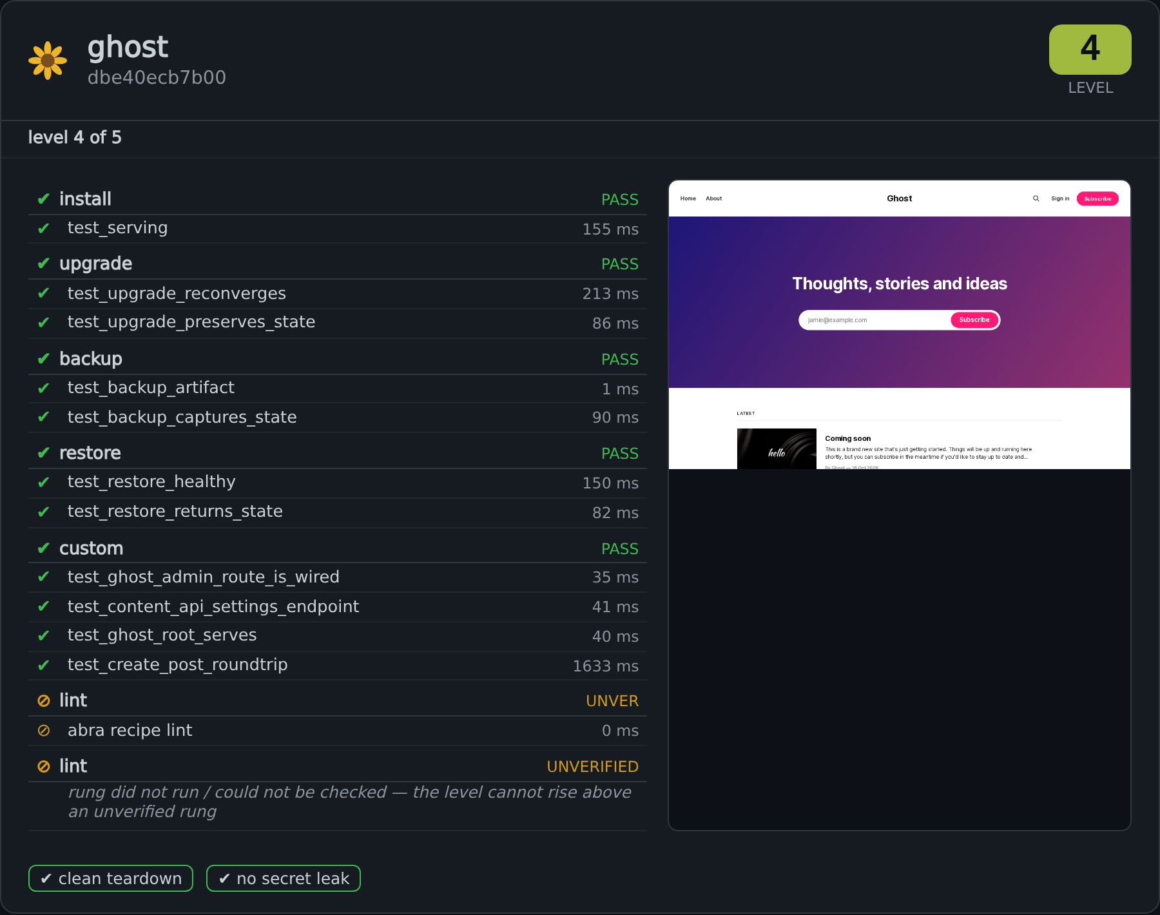Expand the upgrade rung section
The height and width of the screenshot is (915, 1160).
(338, 264)
